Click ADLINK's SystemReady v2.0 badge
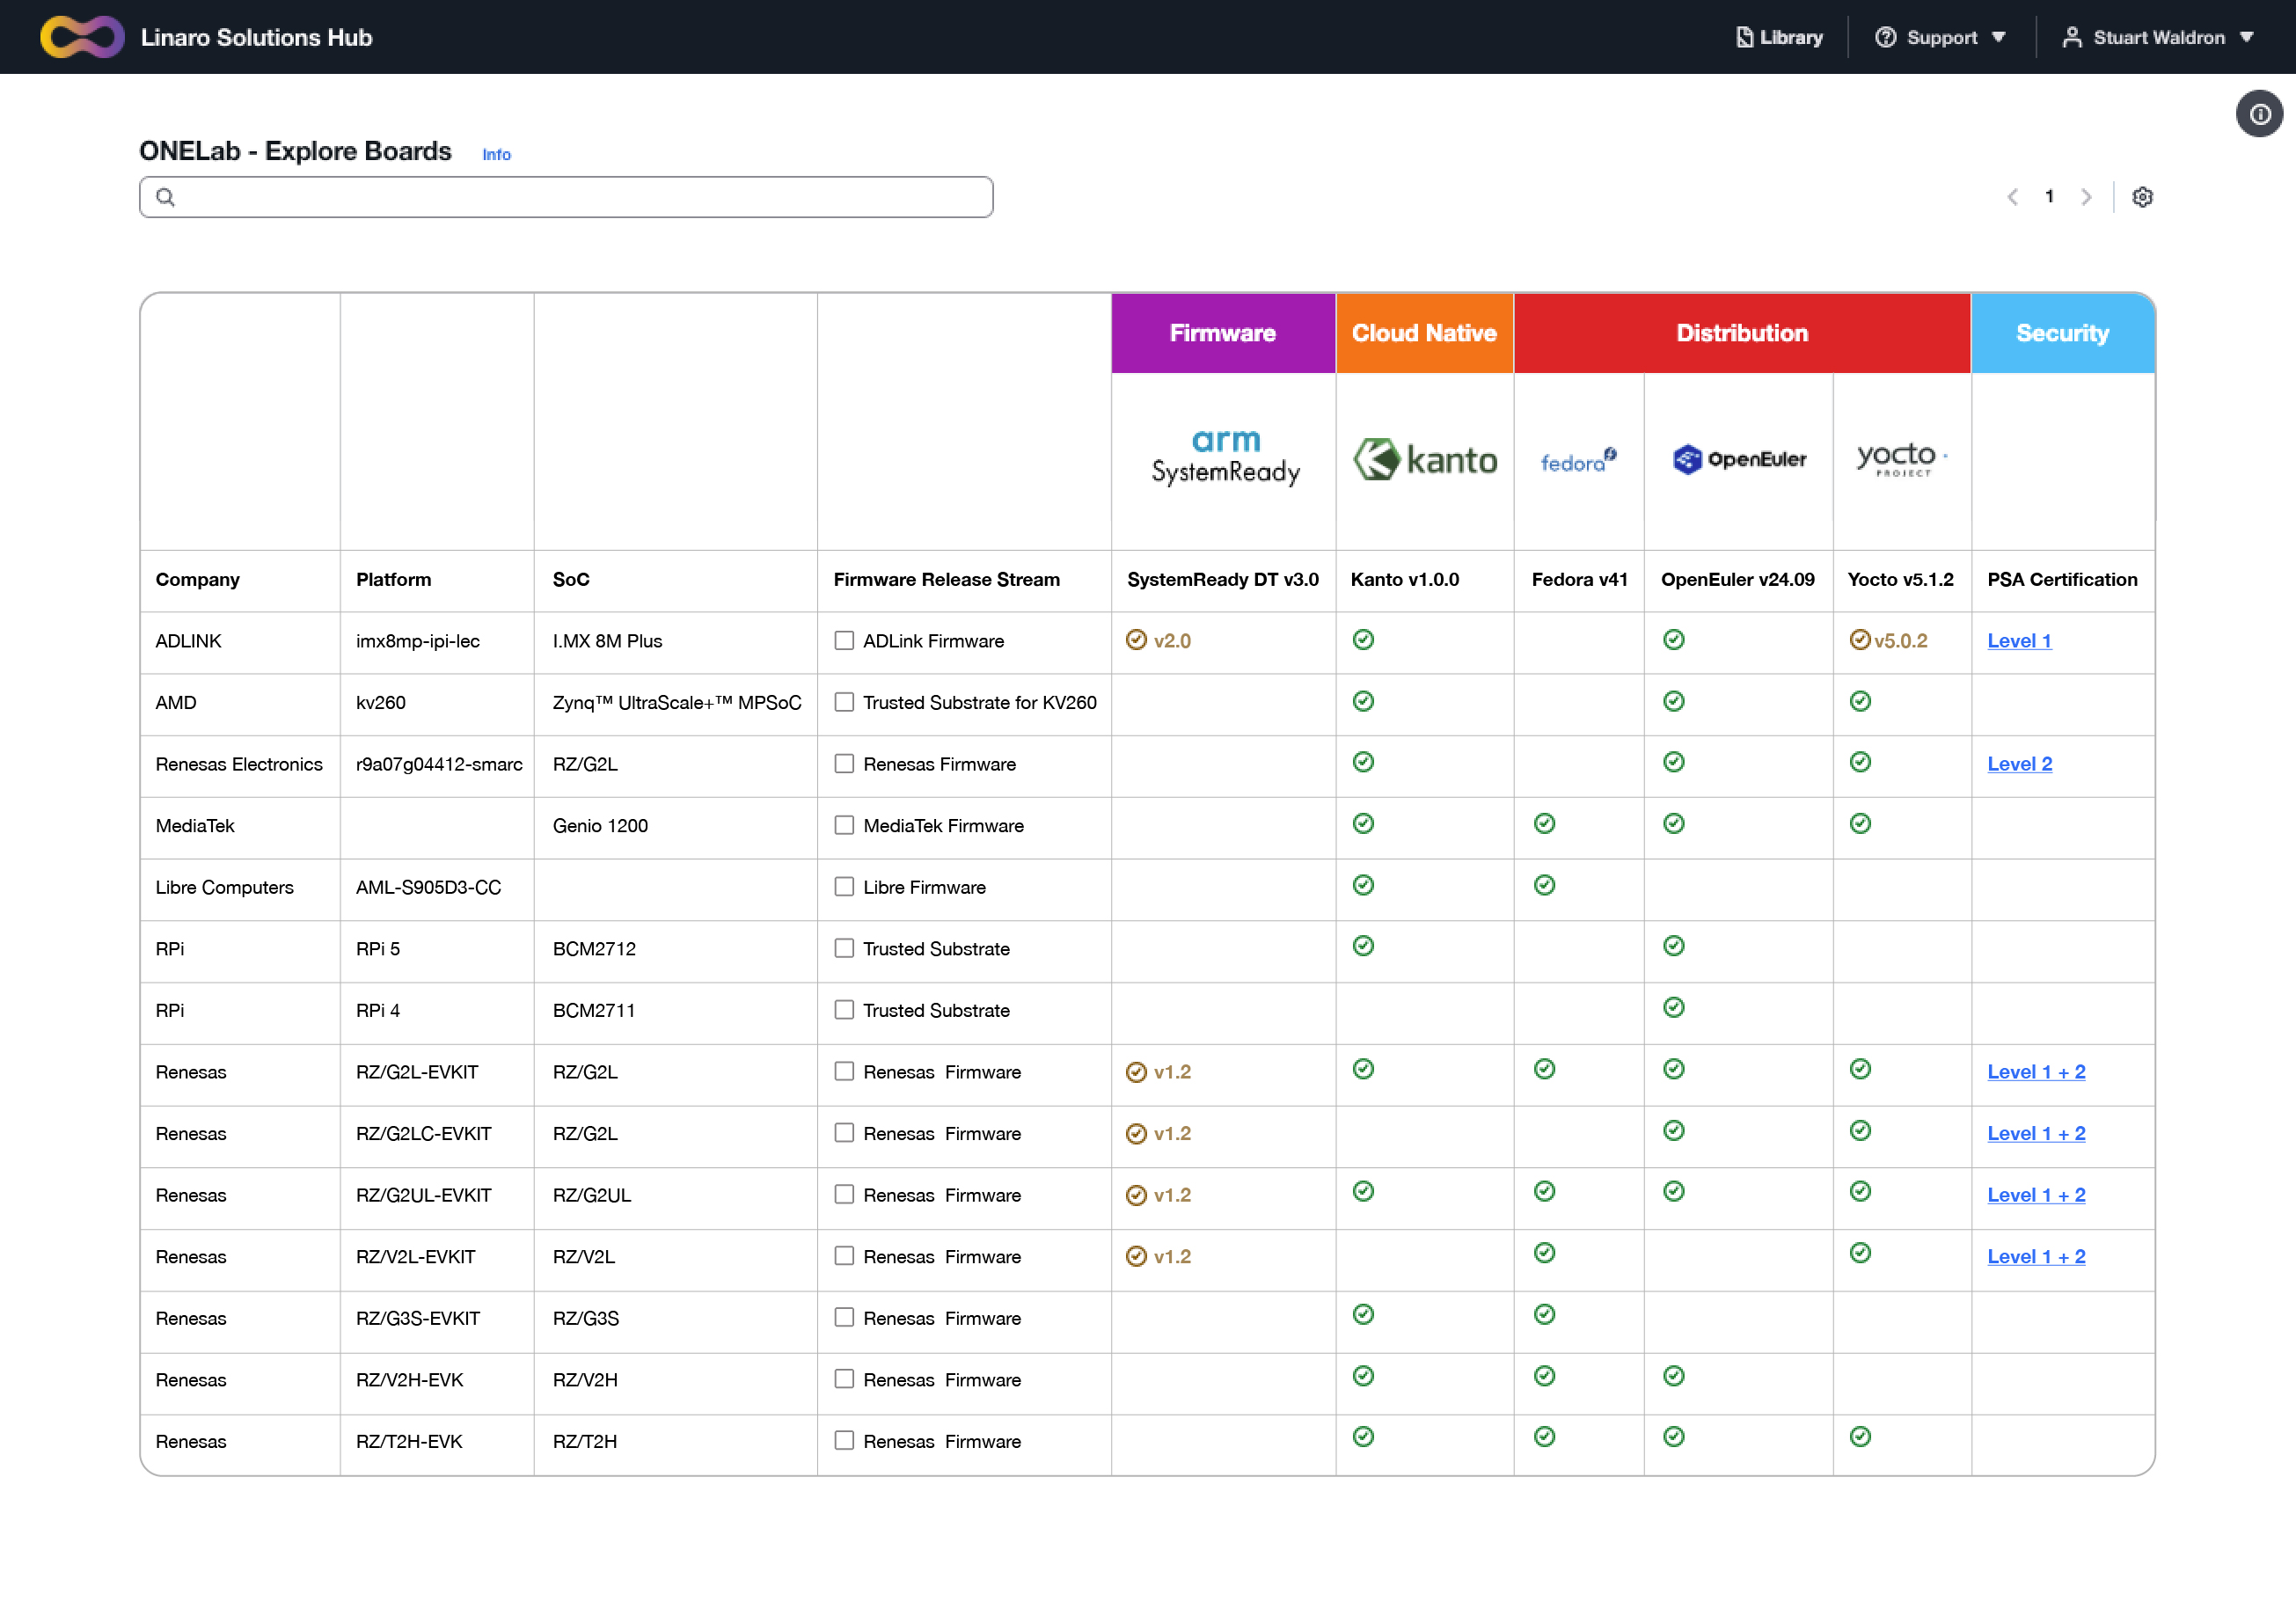 click(1158, 640)
